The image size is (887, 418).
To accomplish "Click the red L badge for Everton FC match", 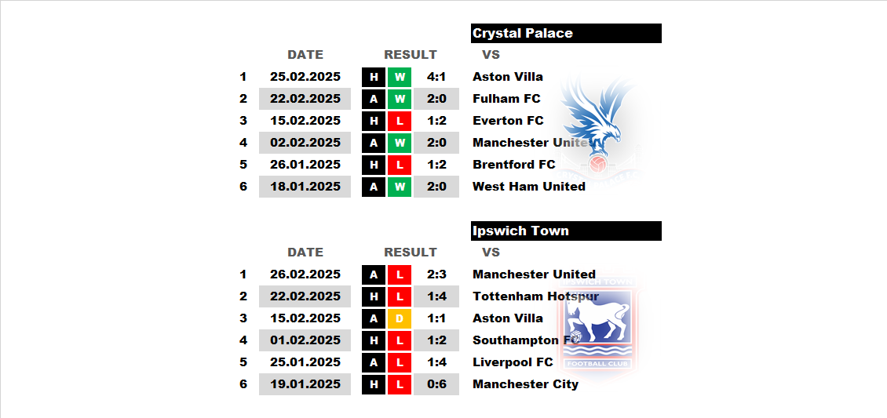I will tap(400, 121).
